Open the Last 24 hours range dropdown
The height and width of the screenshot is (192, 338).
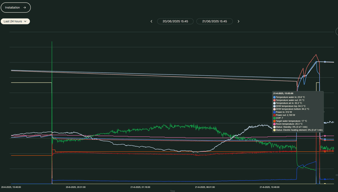pos(15,22)
